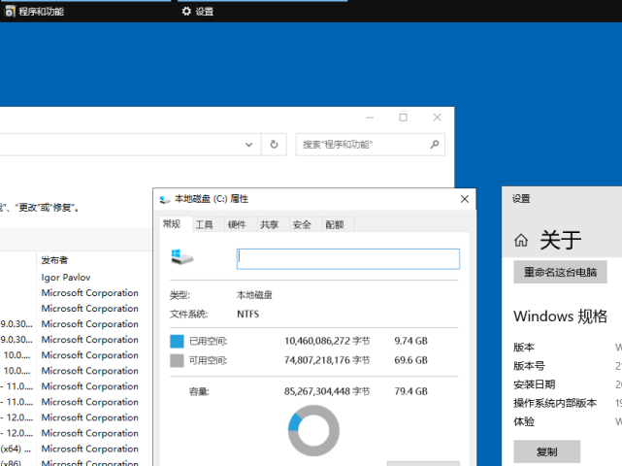Close the Programs and Features window
Screen dimensions: 622x466
tap(437, 117)
